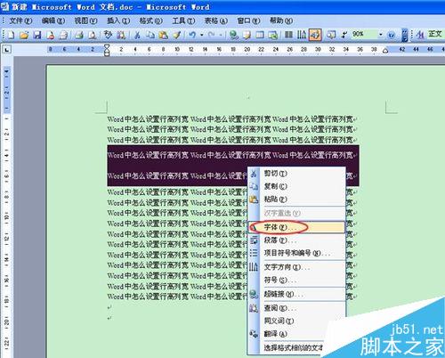Paste using the toolbar clipboard icon
445x358 pixels.
click(163, 35)
